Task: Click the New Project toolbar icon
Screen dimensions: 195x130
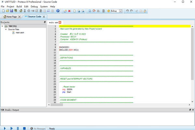Action: 3,11
